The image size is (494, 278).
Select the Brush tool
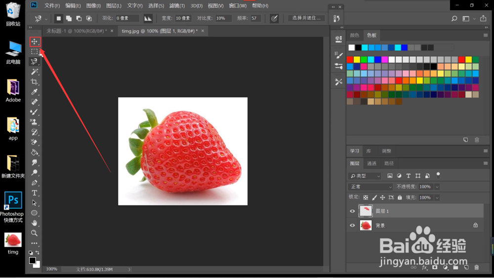point(35,112)
